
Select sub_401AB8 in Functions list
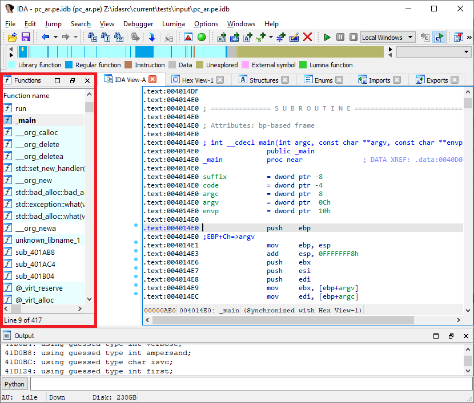coord(44,252)
